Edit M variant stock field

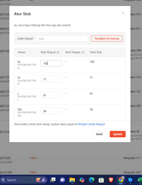point(51,79)
